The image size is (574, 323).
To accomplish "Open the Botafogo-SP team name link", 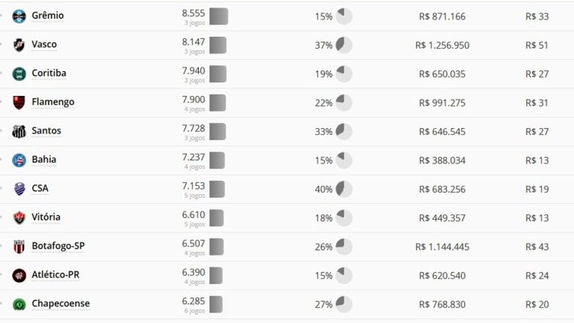I will coord(58,246).
